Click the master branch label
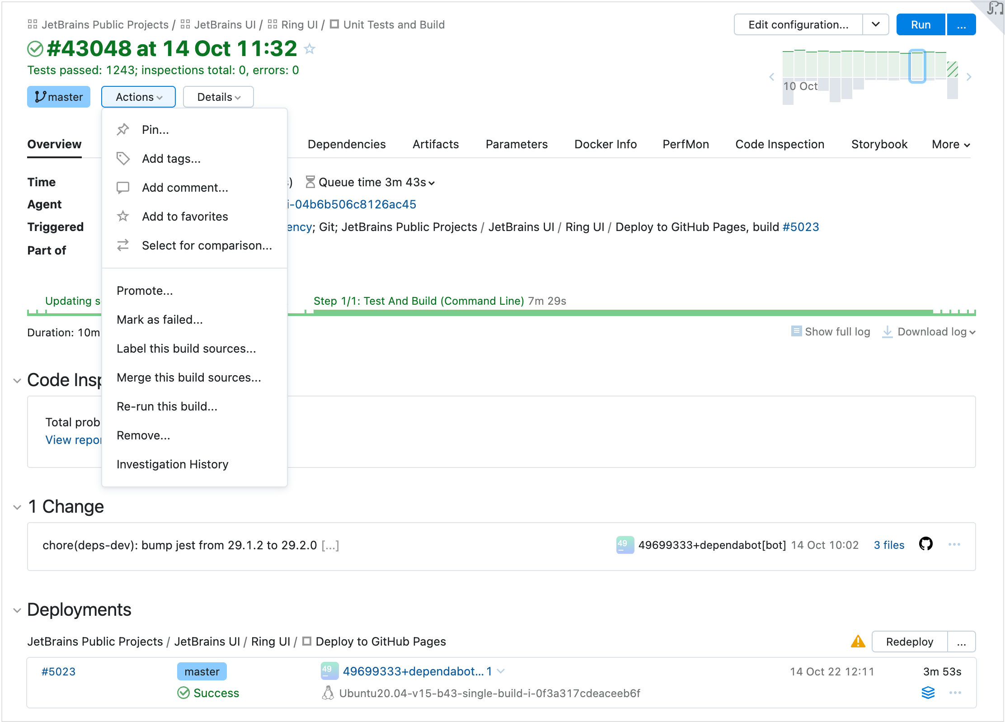 (x=59, y=97)
